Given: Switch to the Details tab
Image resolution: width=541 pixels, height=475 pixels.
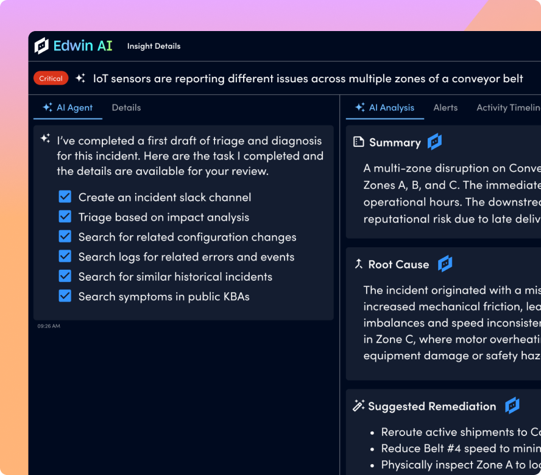Looking at the screenshot, I should [x=126, y=108].
